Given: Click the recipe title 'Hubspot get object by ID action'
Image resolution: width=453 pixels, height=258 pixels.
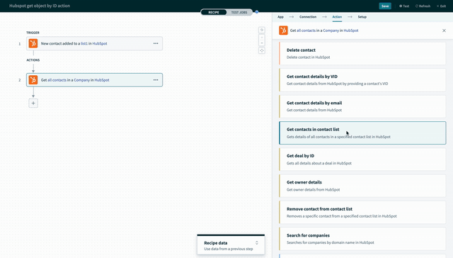Looking at the screenshot, I should point(40,6).
